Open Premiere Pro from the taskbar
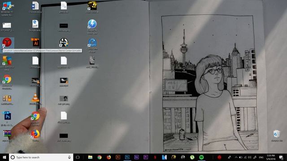287x161 pixels. [146, 157]
